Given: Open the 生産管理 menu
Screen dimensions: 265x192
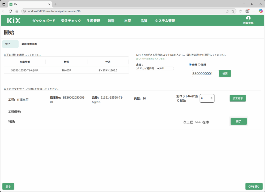Looking at the screenshot, I should tap(93, 21).
